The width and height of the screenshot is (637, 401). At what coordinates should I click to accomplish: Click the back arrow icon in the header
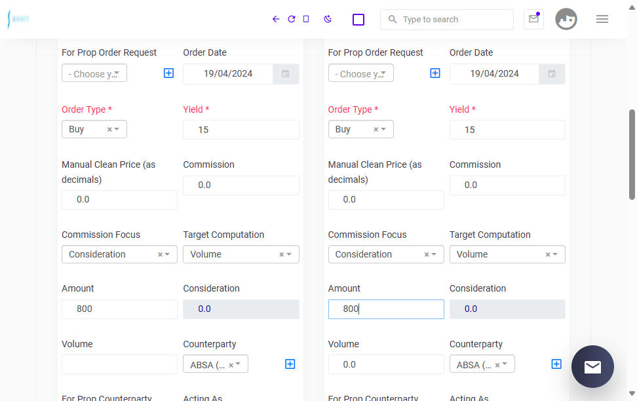click(276, 19)
